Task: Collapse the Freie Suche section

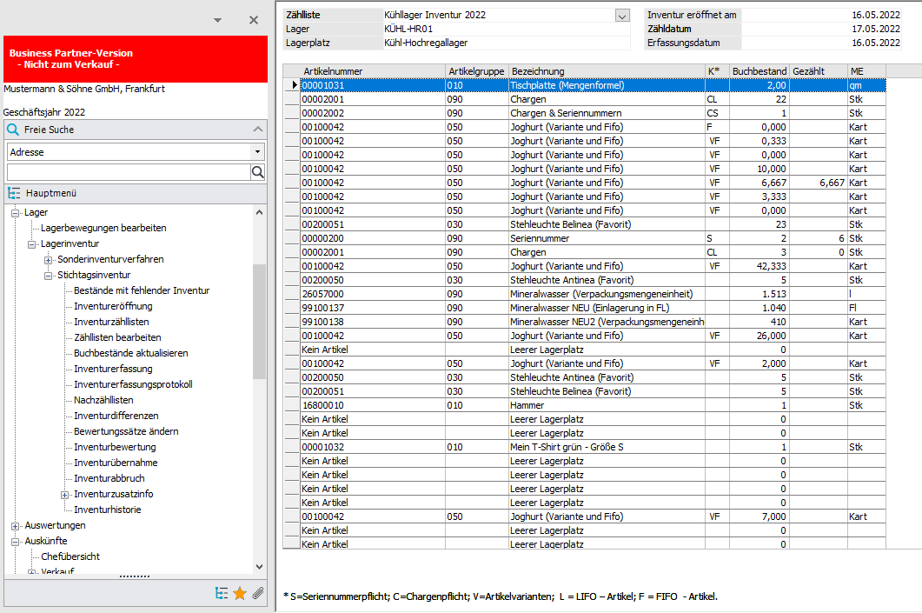Action: pyautogui.click(x=257, y=130)
